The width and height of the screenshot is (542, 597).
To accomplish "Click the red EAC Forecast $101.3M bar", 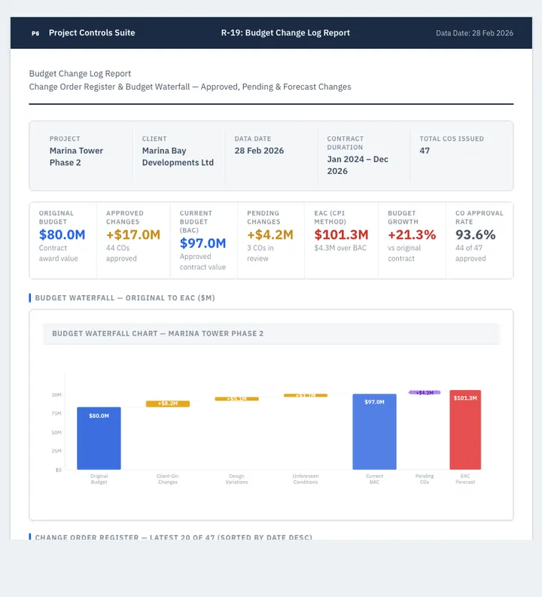I will (x=465, y=430).
